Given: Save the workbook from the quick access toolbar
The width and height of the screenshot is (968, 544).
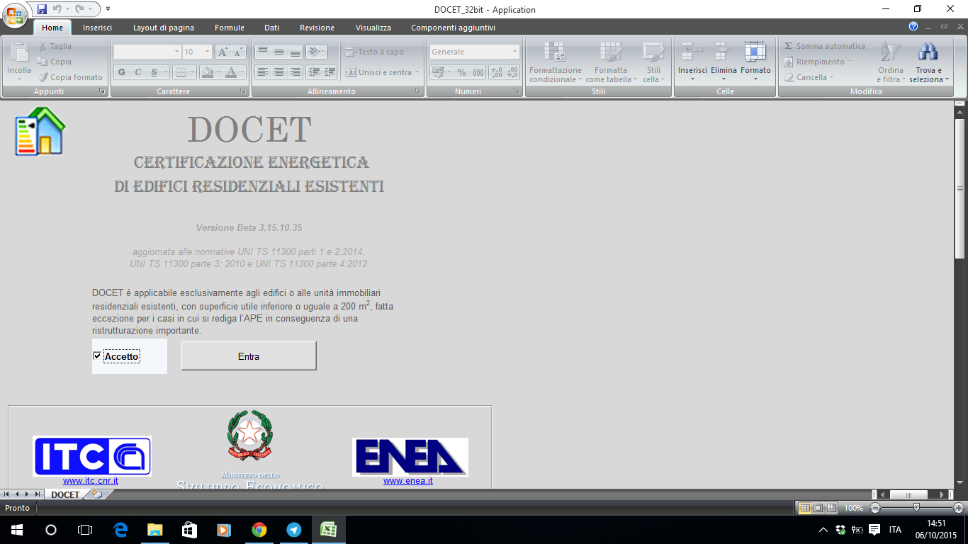Looking at the screenshot, I should pyautogui.click(x=42, y=9).
